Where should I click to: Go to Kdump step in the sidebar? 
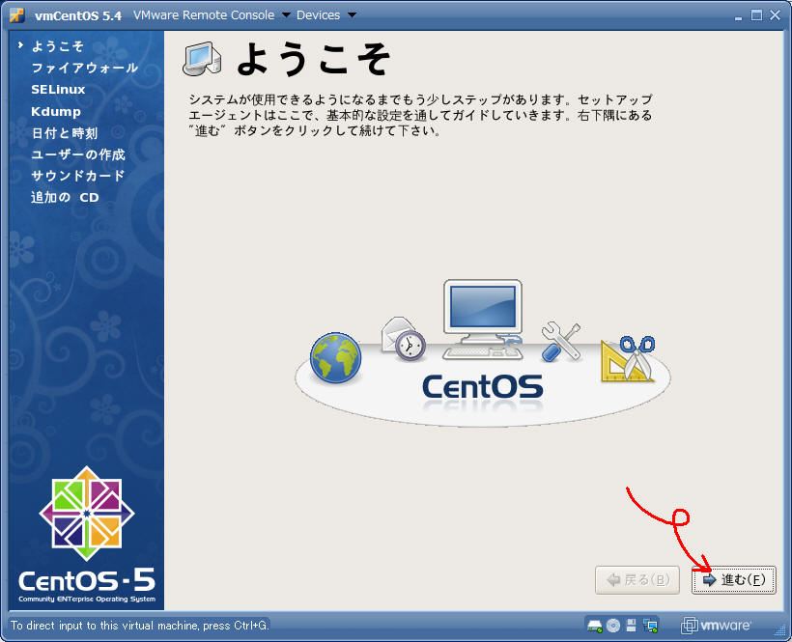coord(56,111)
